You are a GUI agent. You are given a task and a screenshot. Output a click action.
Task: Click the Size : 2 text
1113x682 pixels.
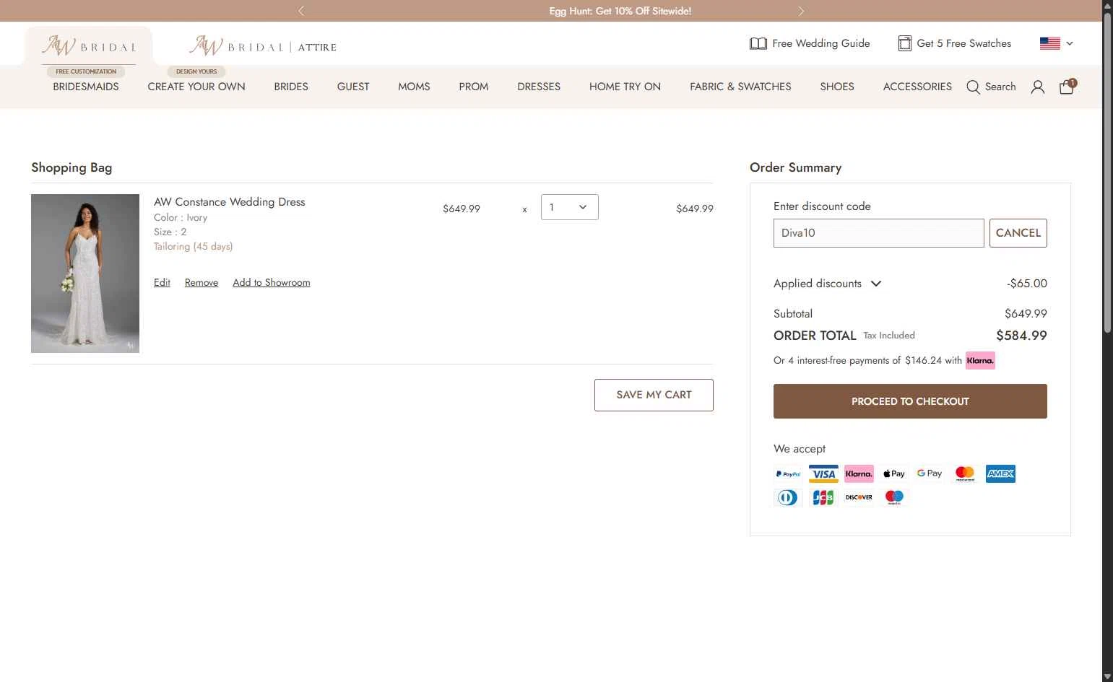pos(170,232)
